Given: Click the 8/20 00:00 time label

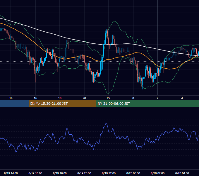Looking at the screenshot, I should [133, 173].
